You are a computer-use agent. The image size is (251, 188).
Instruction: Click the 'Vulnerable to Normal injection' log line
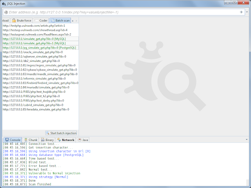click(42, 173)
